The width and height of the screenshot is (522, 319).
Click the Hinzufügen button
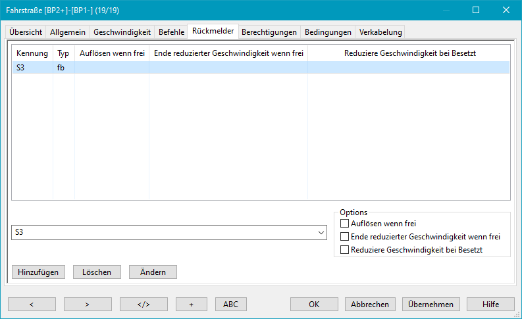[38, 272]
